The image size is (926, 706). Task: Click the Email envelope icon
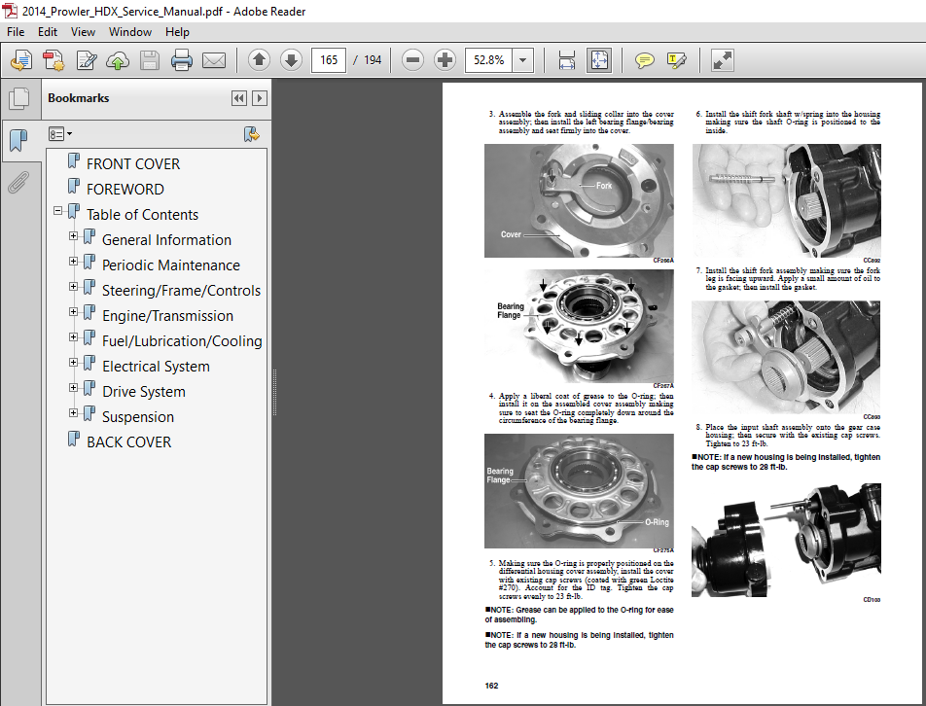[x=214, y=60]
